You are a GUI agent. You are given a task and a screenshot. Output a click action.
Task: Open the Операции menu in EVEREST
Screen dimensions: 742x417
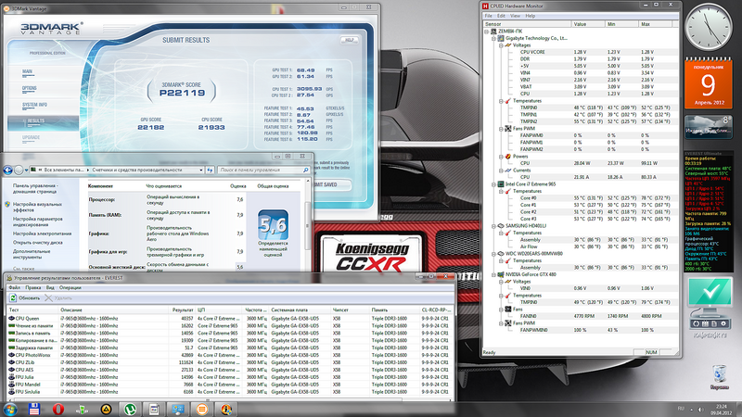point(70,287)
